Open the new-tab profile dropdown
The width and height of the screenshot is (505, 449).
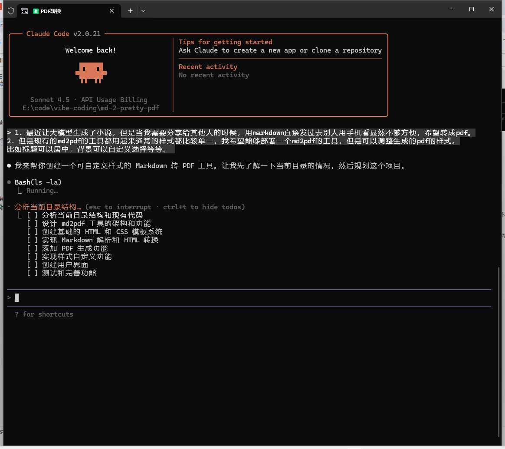coord(143,10)
